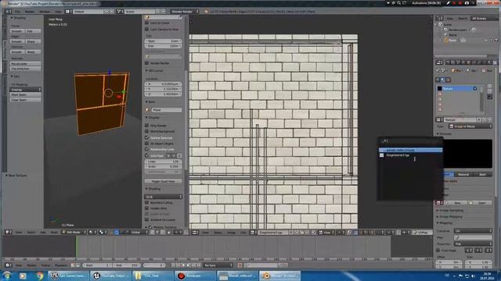Click the UVMap selector in UV editor header
501x281 pixels.
click(x=422, y=233)
